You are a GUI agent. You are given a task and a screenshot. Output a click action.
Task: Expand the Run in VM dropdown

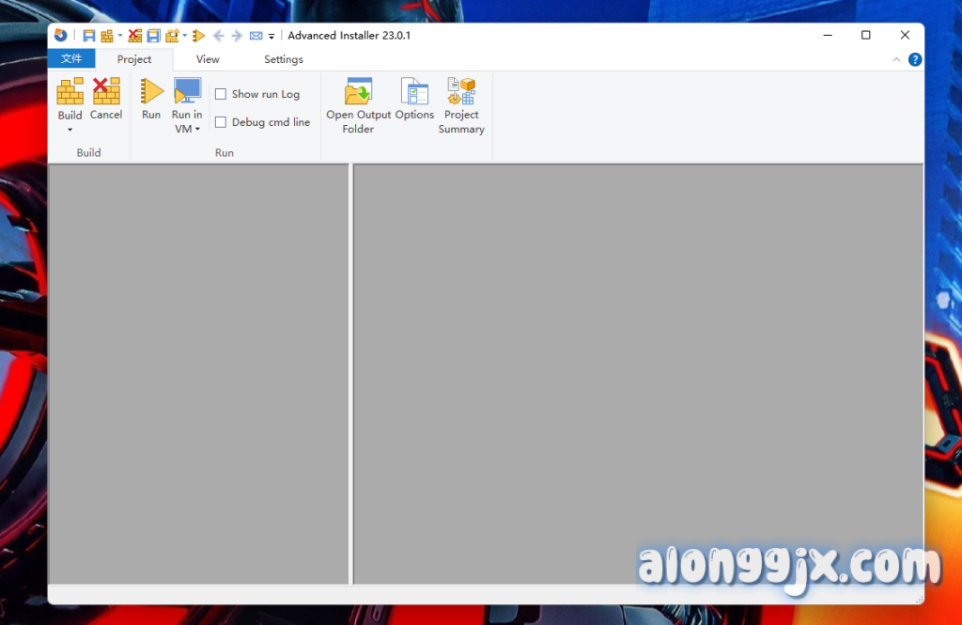coord(197,130)
